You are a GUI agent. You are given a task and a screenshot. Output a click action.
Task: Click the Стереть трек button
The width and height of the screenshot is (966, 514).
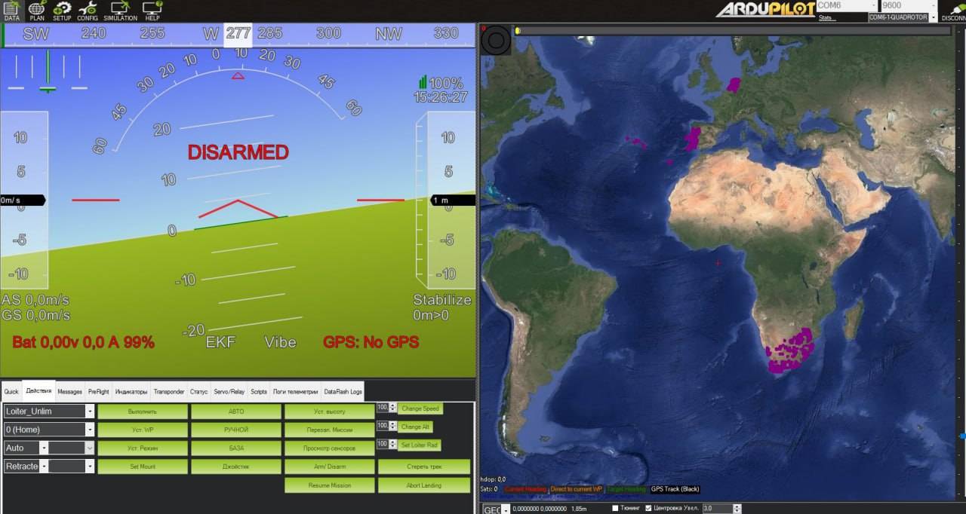423,467
